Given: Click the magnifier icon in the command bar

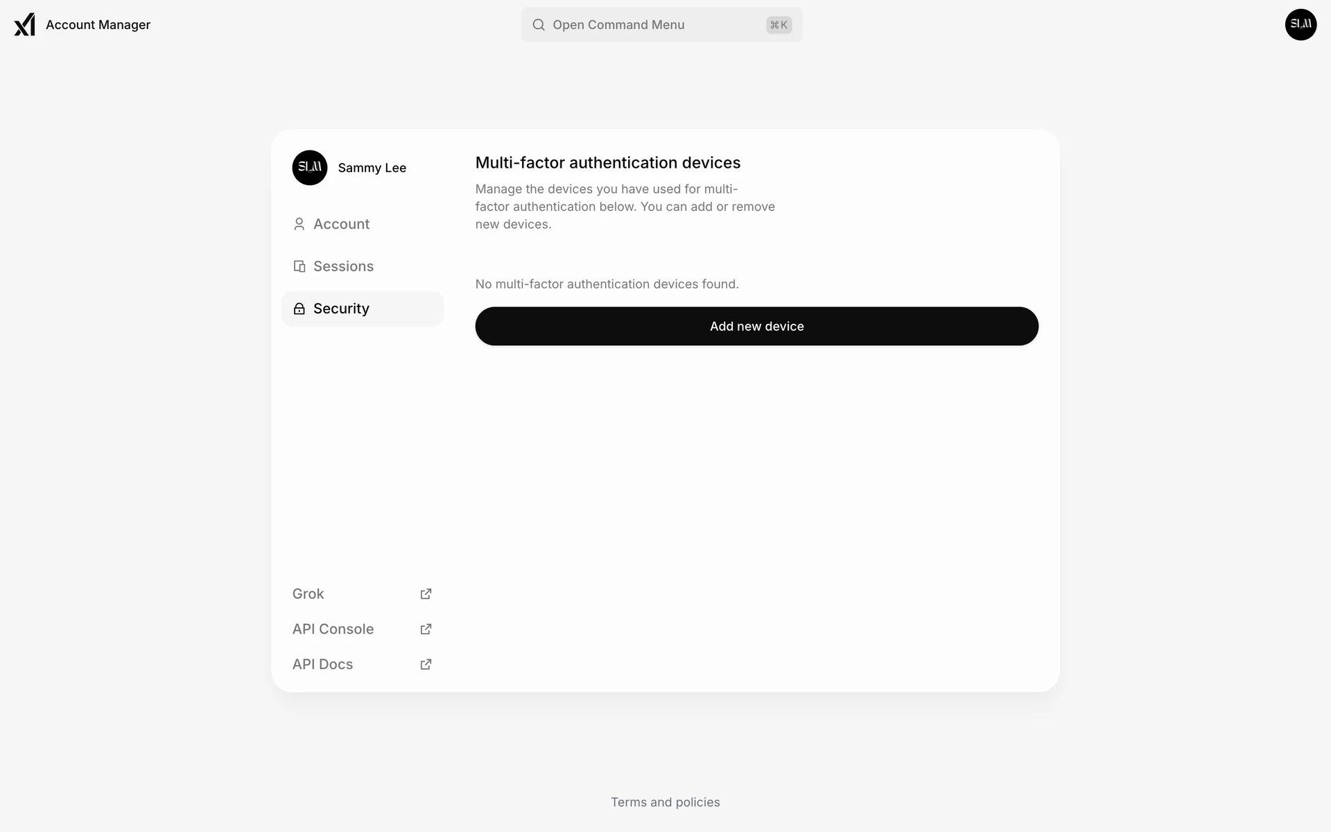Looking at the screenshot, I should [x=539, y=25].
